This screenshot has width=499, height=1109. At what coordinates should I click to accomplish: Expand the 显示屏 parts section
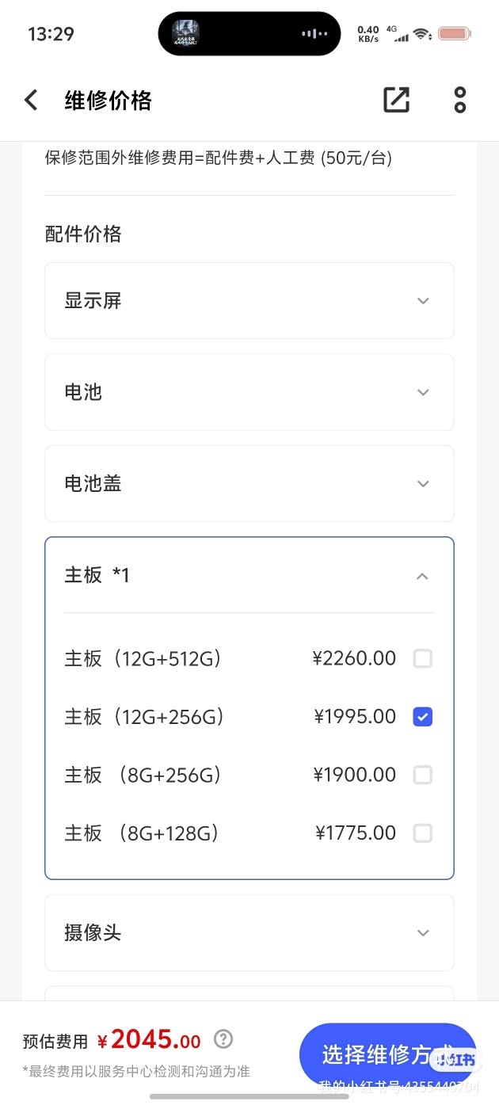point(423,301)
